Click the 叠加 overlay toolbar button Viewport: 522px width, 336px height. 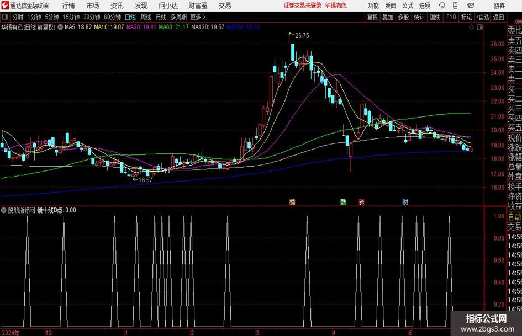coord(388,17)
